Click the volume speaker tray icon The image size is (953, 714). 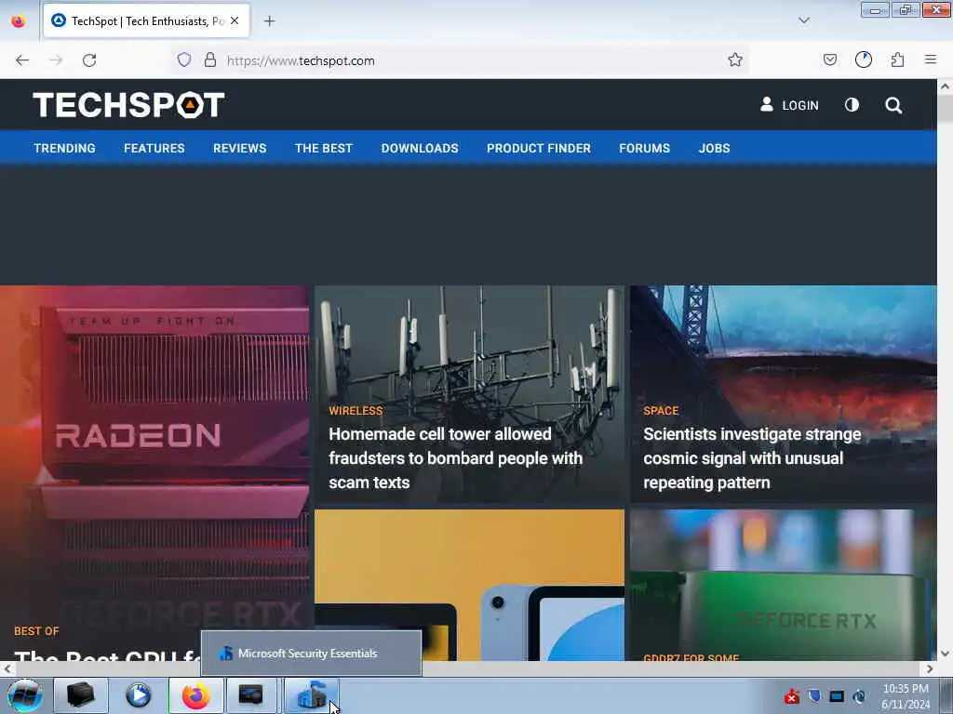(x=859, y=696)
